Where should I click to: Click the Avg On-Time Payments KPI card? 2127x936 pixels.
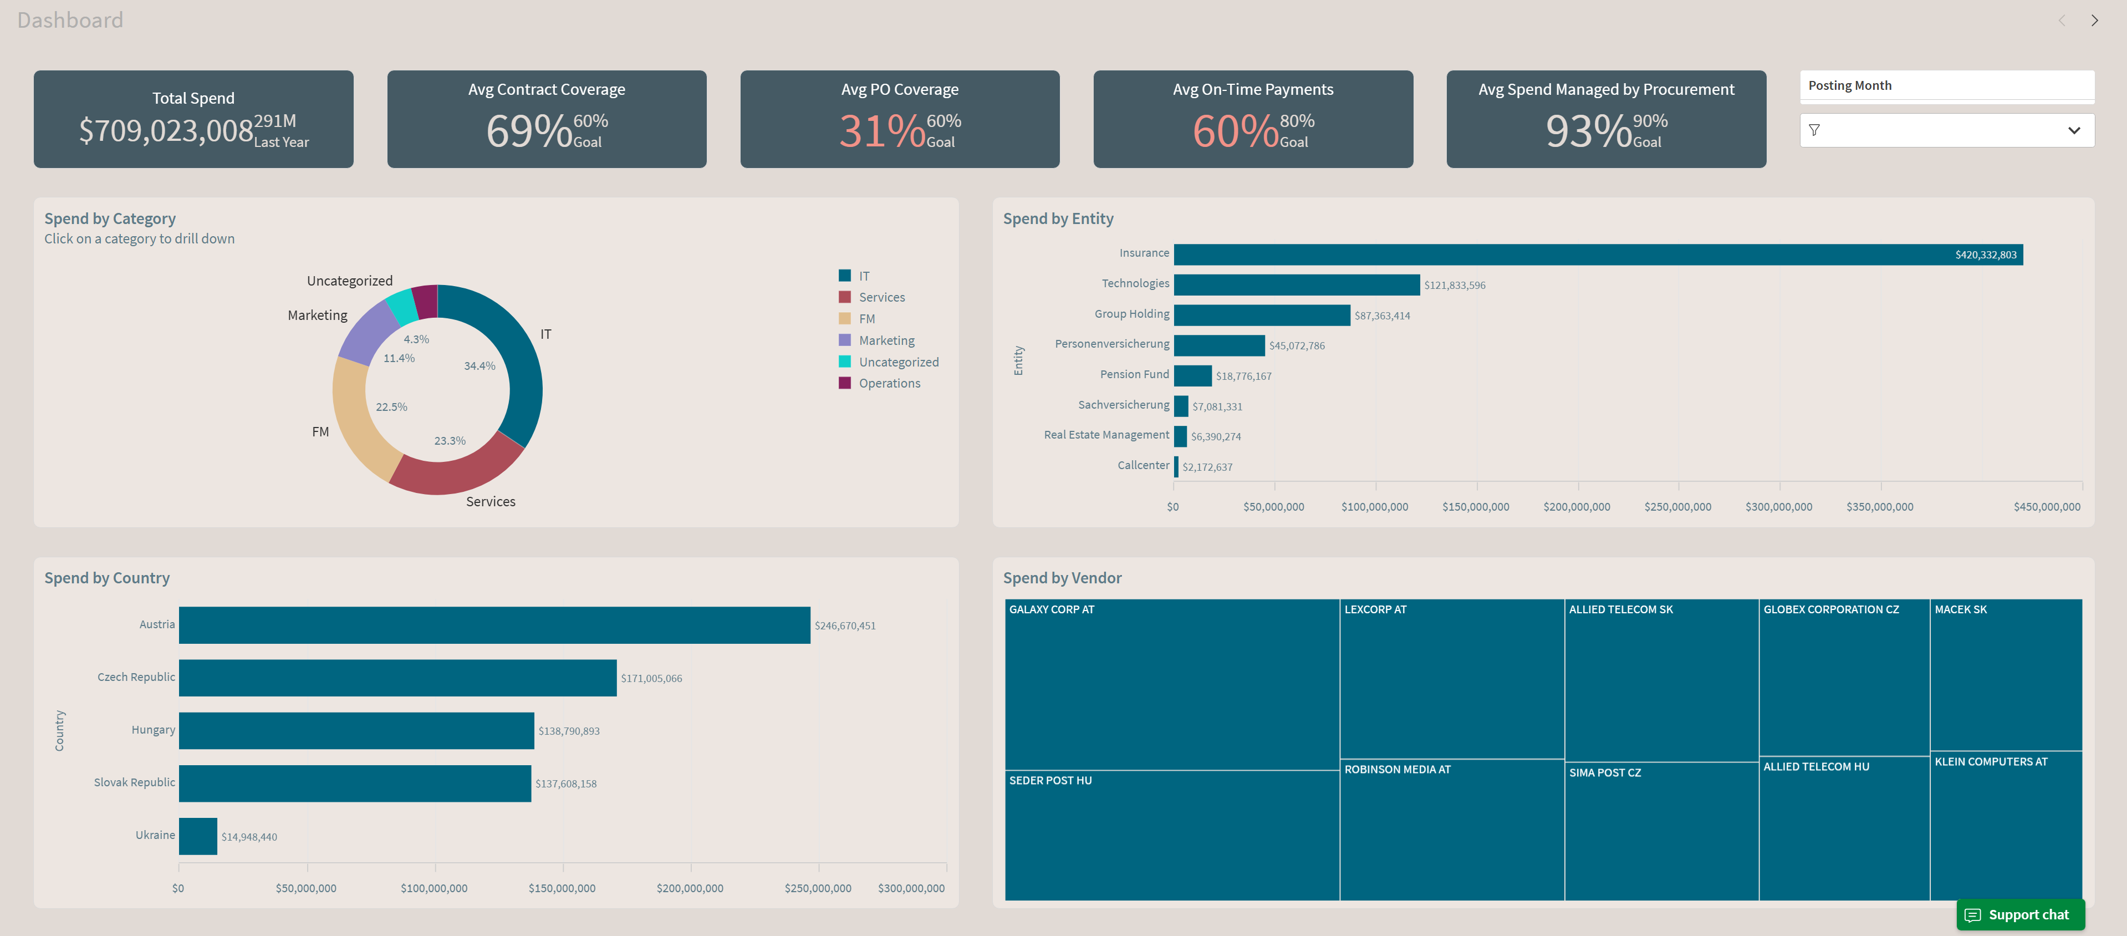coord(1253,119)
